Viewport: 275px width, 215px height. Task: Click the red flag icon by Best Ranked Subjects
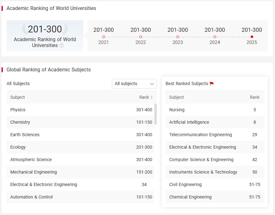(x=212, y=84)
